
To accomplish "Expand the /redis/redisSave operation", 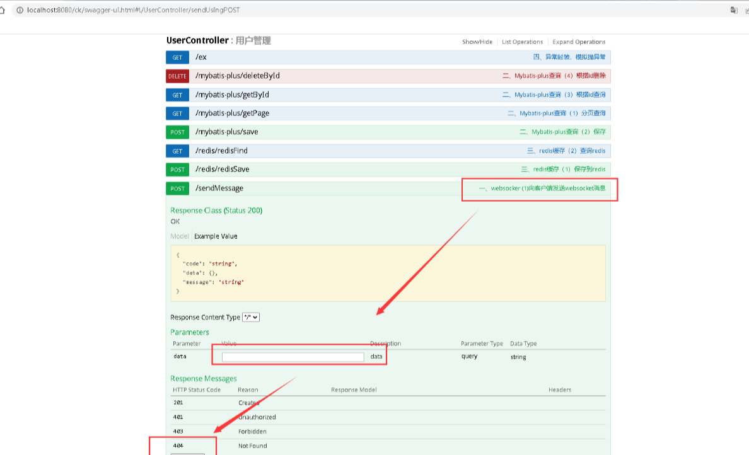I will pos(222,170).
